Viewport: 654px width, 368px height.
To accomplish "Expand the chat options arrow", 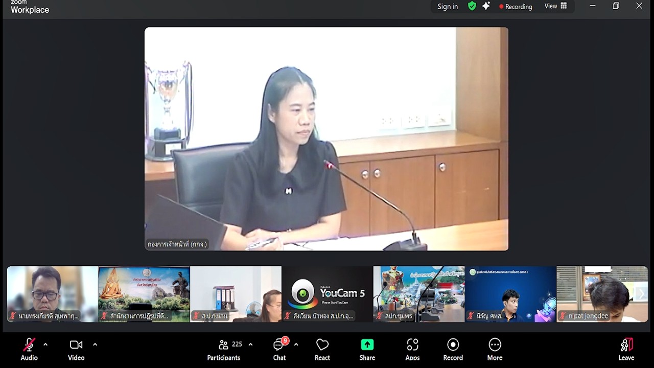I will (x=296, y=344).
